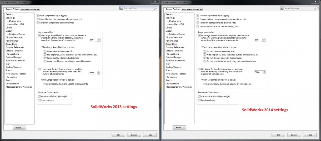Click the 5000 value field in right window
321x141 pixels.
point(258,72)
